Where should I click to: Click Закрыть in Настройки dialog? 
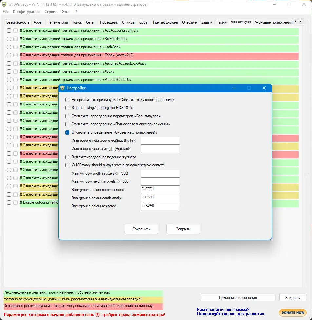[x=183, y=229]
